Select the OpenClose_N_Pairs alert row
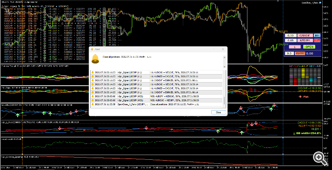The width and height of the screenshot is (332, 170). [157, 104]
